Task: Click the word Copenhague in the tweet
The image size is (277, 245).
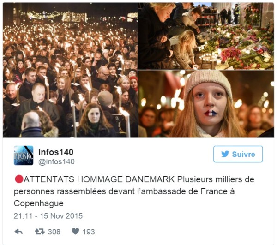Action: 39,203
